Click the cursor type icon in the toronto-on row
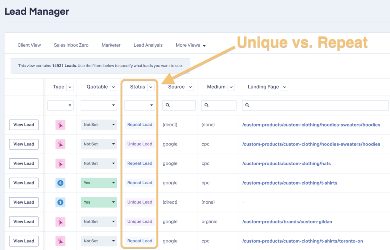Viewport: 390px width, 250px height. coord(60,241)
